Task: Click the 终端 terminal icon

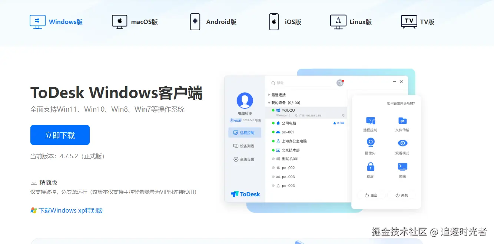Action: (x=402, y=166)
